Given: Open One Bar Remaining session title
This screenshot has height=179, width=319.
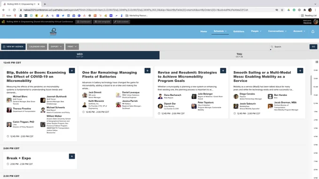Looking at the screenshot, I should pyautogui.click(x=109, y=74).
